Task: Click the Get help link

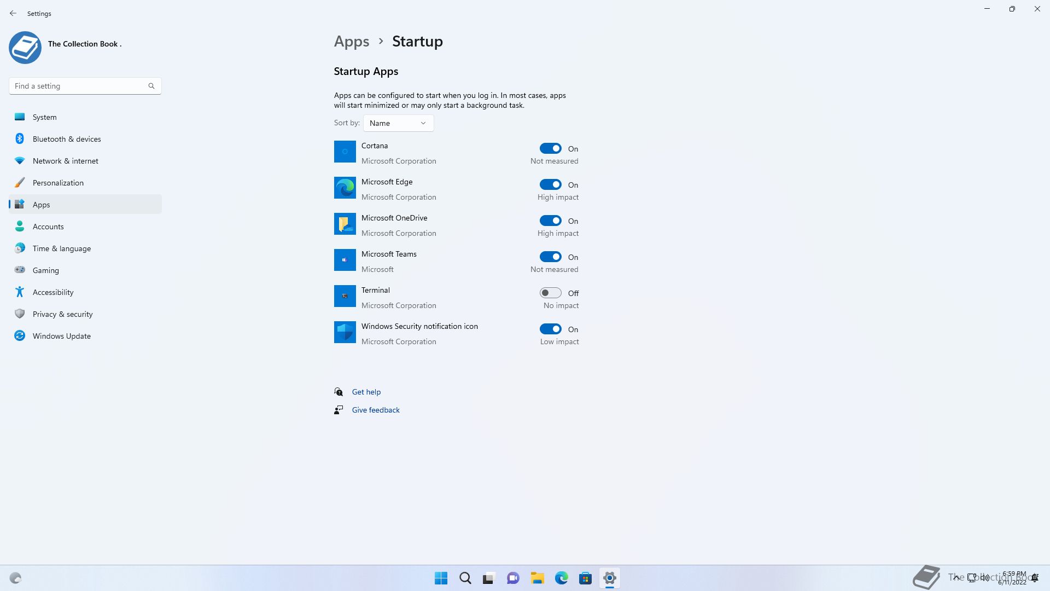Action: (366, 392)
